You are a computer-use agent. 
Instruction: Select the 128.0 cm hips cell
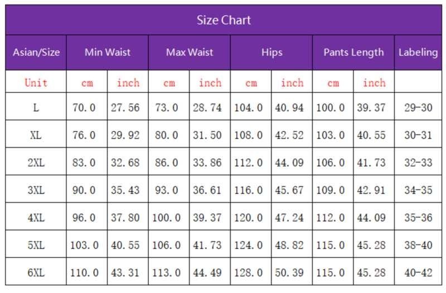[251, 273]
